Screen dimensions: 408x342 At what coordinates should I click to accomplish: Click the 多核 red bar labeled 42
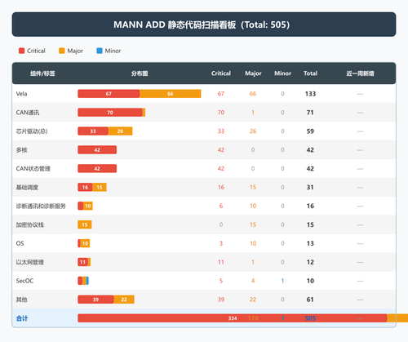click(x=97, y=149)
